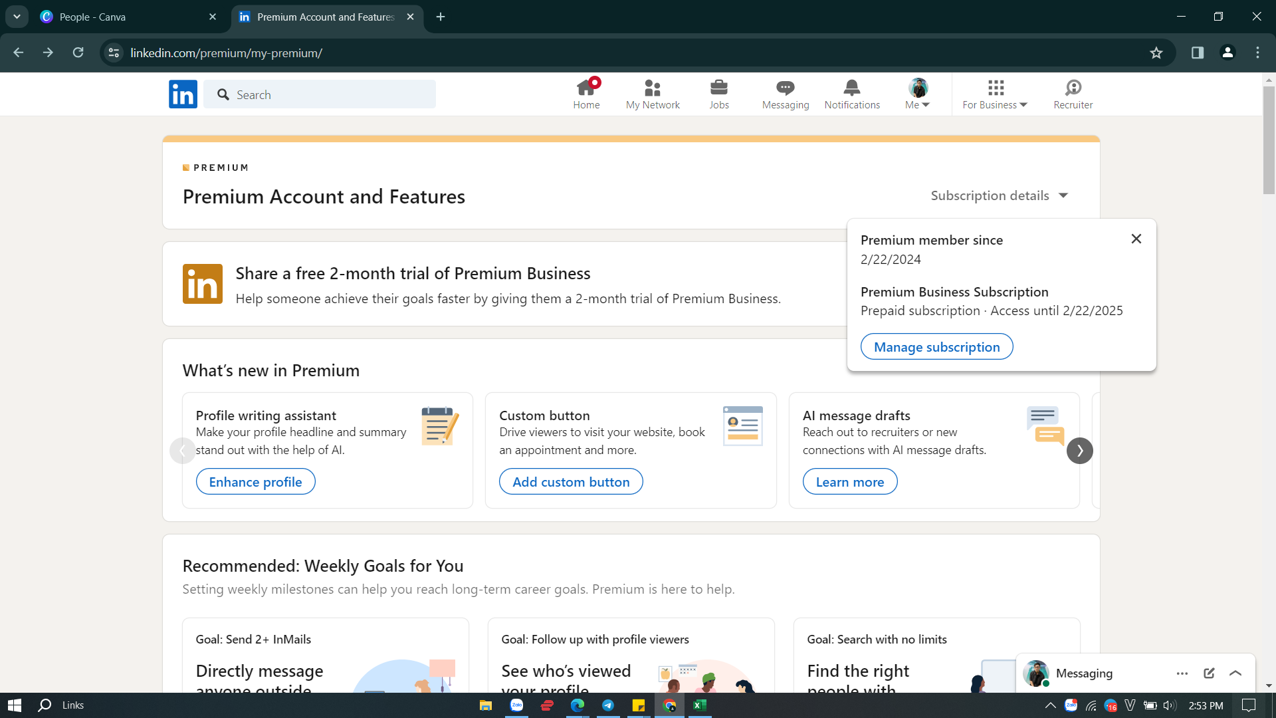Open Home feed from navigation bar
1276x718 pixels.
click(x=586, y=94)
